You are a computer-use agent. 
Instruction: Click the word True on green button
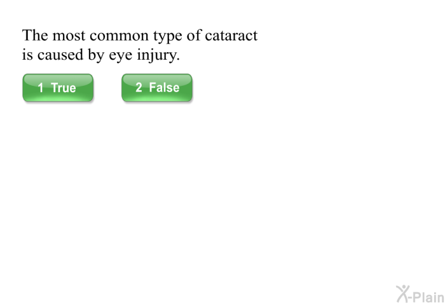[x=64, y=88]
